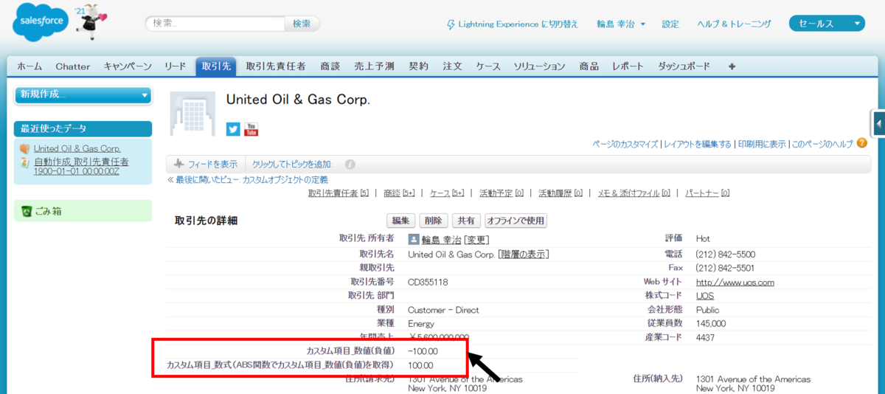Switch to the Chatter tab
Viewport: 885px width, 394px height.
(x=72, y=66)
